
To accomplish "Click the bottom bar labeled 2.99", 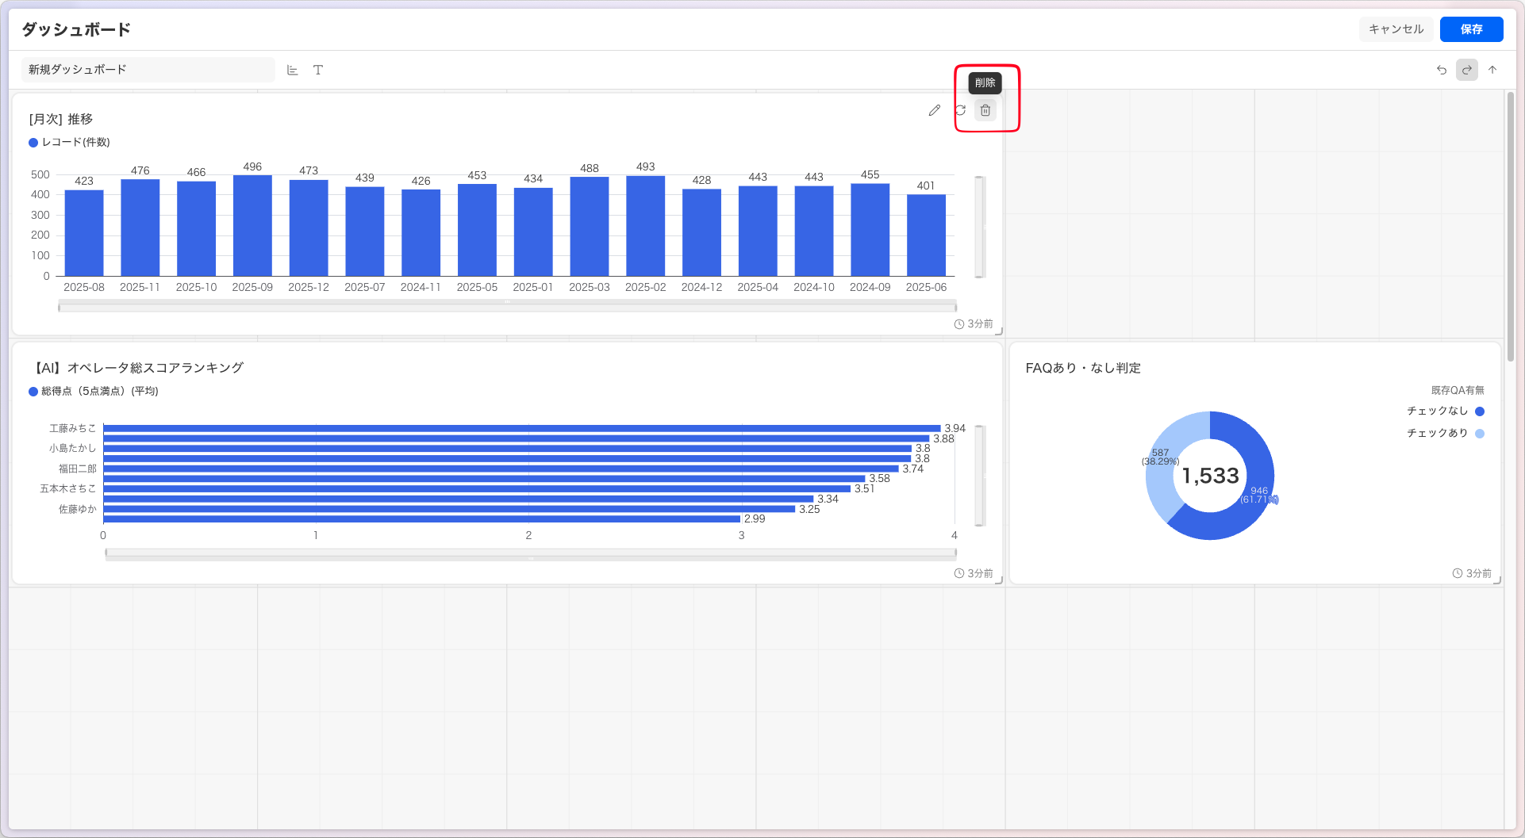I will (422, 519).
